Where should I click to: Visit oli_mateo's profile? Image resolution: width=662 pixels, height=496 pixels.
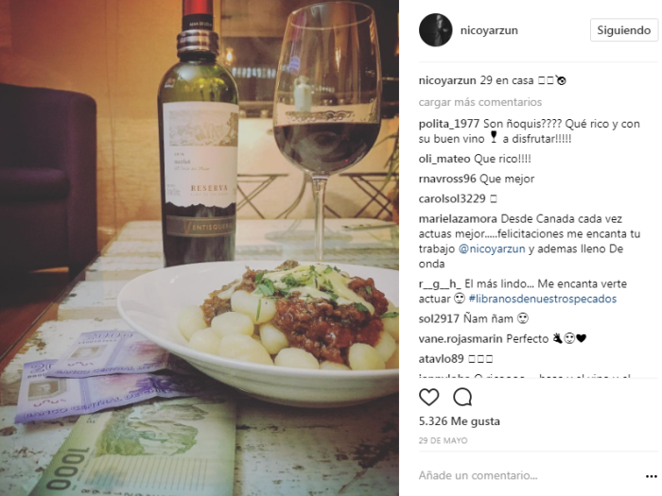pos(444,159)
